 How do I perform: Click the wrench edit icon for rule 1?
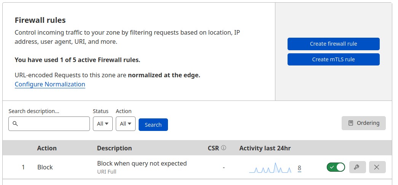pyautogui.click(x=357, y=167)
